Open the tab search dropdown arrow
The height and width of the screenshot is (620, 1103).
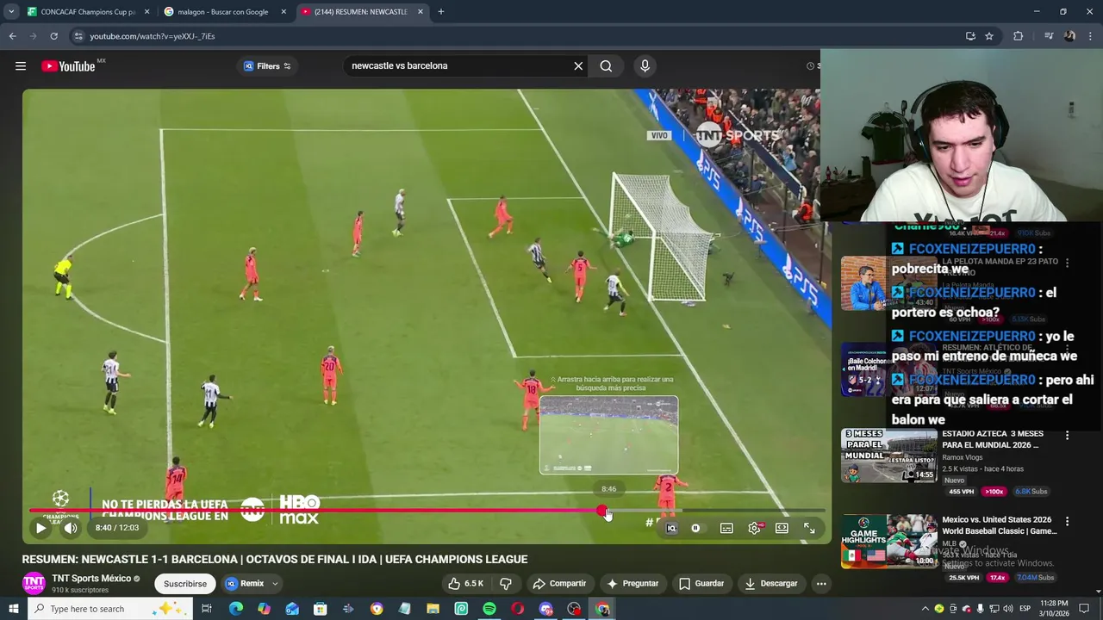(x=11, y=12)
